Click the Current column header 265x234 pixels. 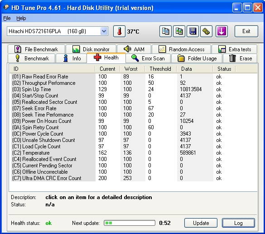click(x=107, y=69)
